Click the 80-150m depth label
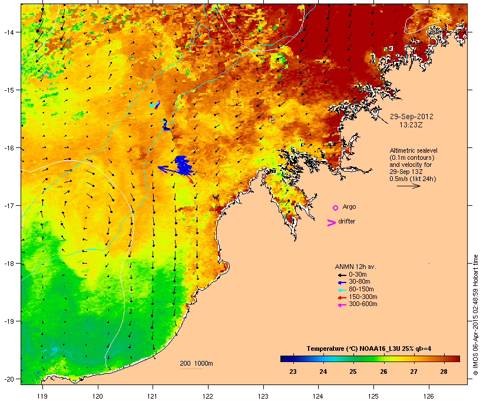This screenshot has width=483, height=401. 361,290
